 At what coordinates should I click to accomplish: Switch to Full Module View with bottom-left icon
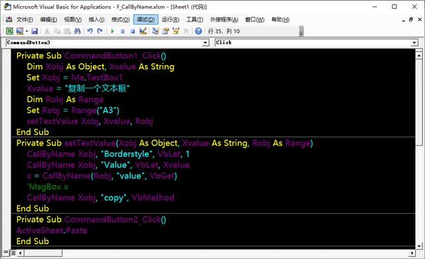[13, 253]
